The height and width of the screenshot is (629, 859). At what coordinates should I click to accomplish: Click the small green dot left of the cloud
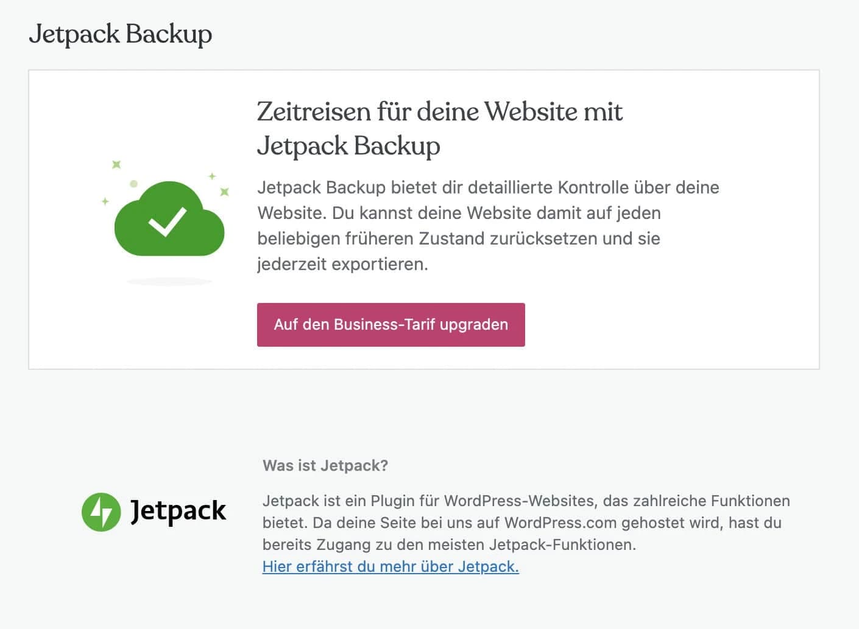[133, 183]
